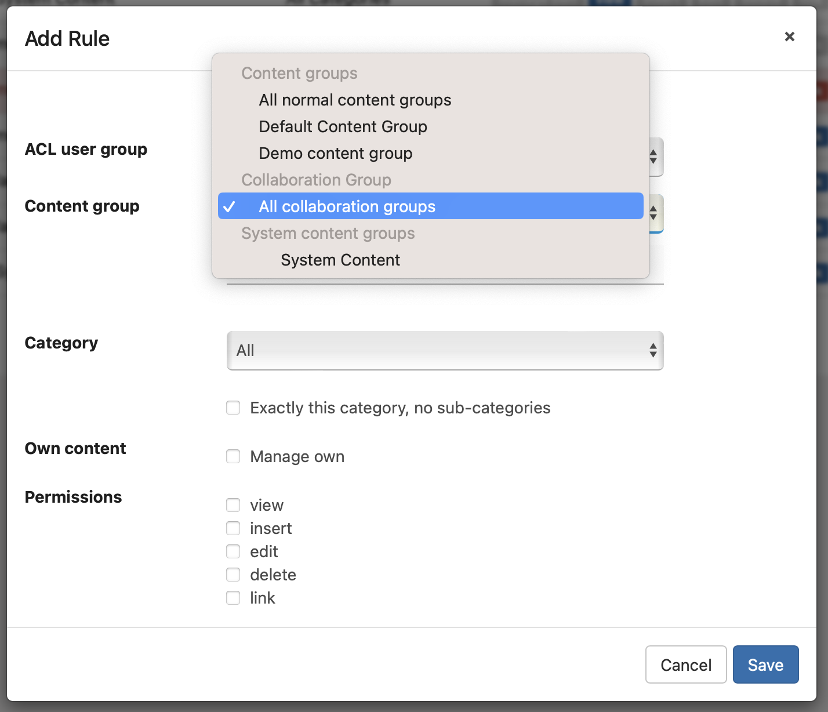Screen dimensions: 828x712
Task: Select 'All normal content groups' option
Action: (354, 100)
